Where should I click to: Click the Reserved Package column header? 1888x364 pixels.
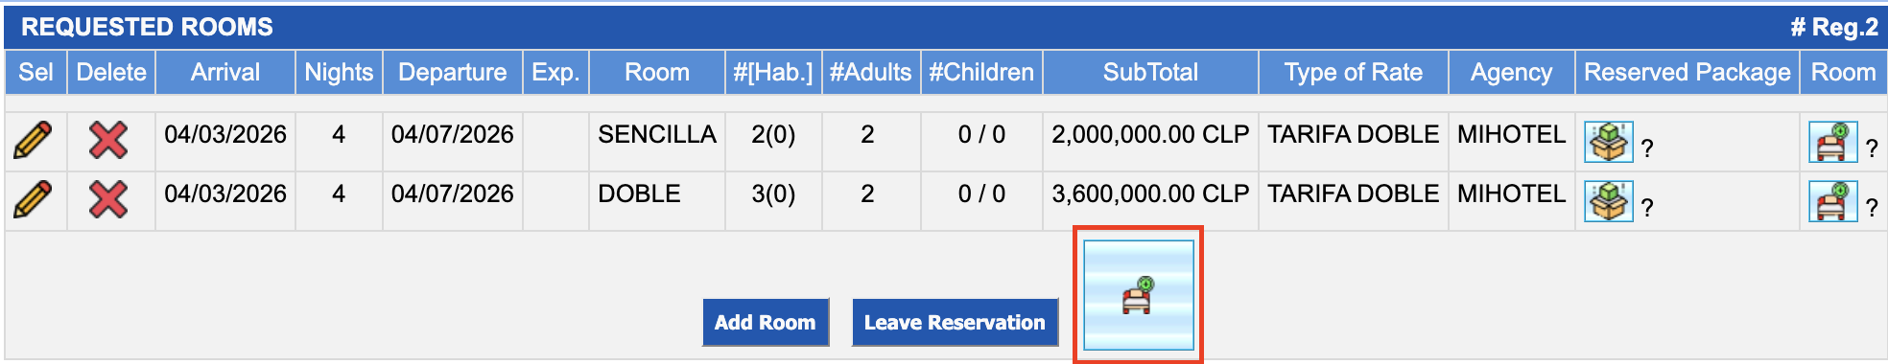coord(1687,73)
